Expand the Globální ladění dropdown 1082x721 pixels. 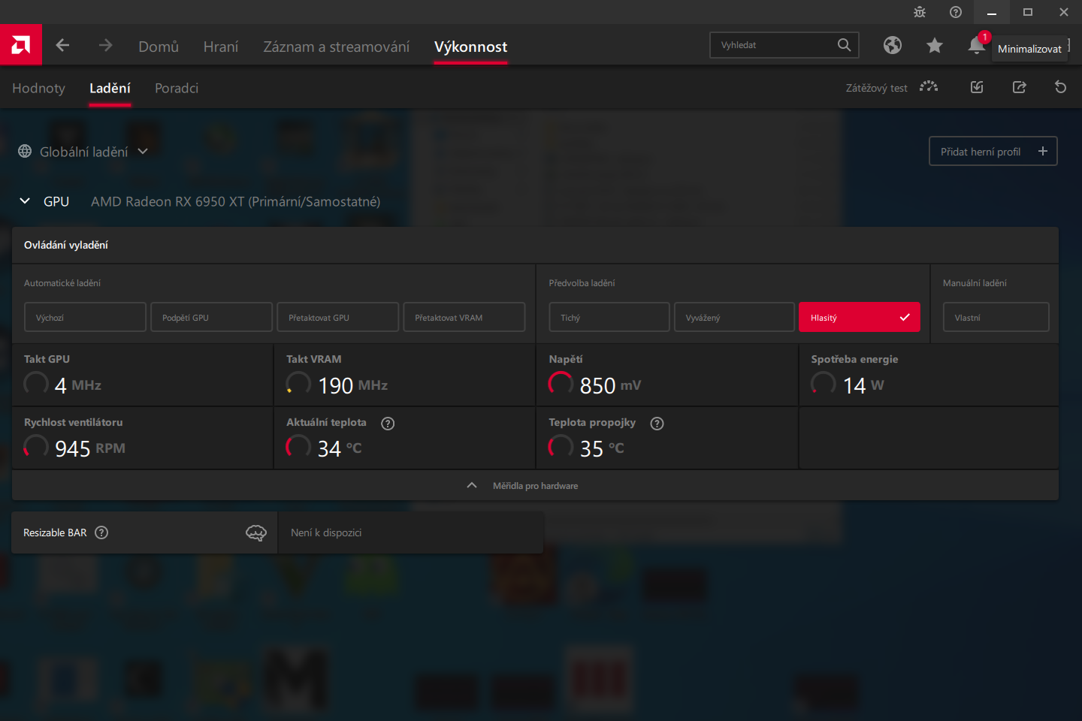click(x=143, y=151)
